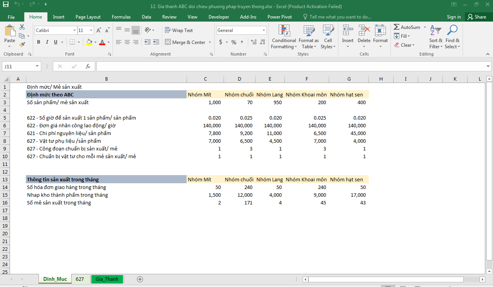Toggle Center horizontal alignment

[x=127, y=42]
